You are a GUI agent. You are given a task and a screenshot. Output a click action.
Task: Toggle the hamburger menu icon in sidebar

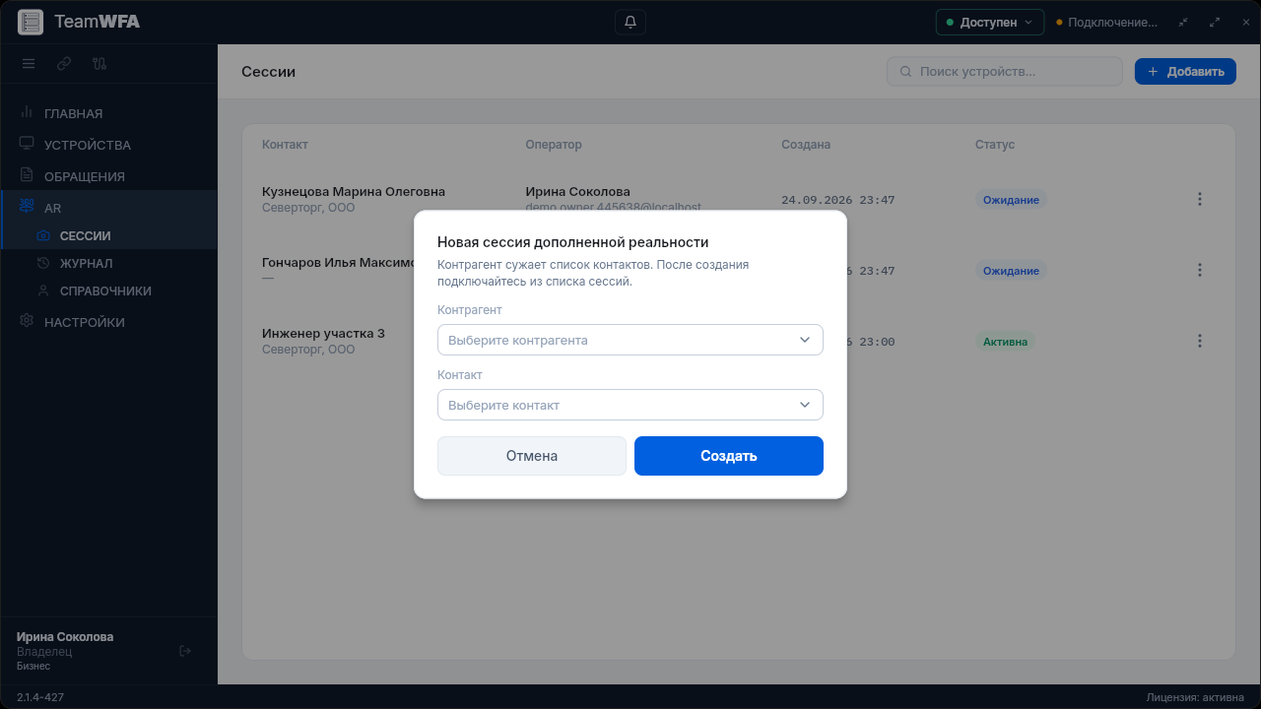click(x=29, y=64)
